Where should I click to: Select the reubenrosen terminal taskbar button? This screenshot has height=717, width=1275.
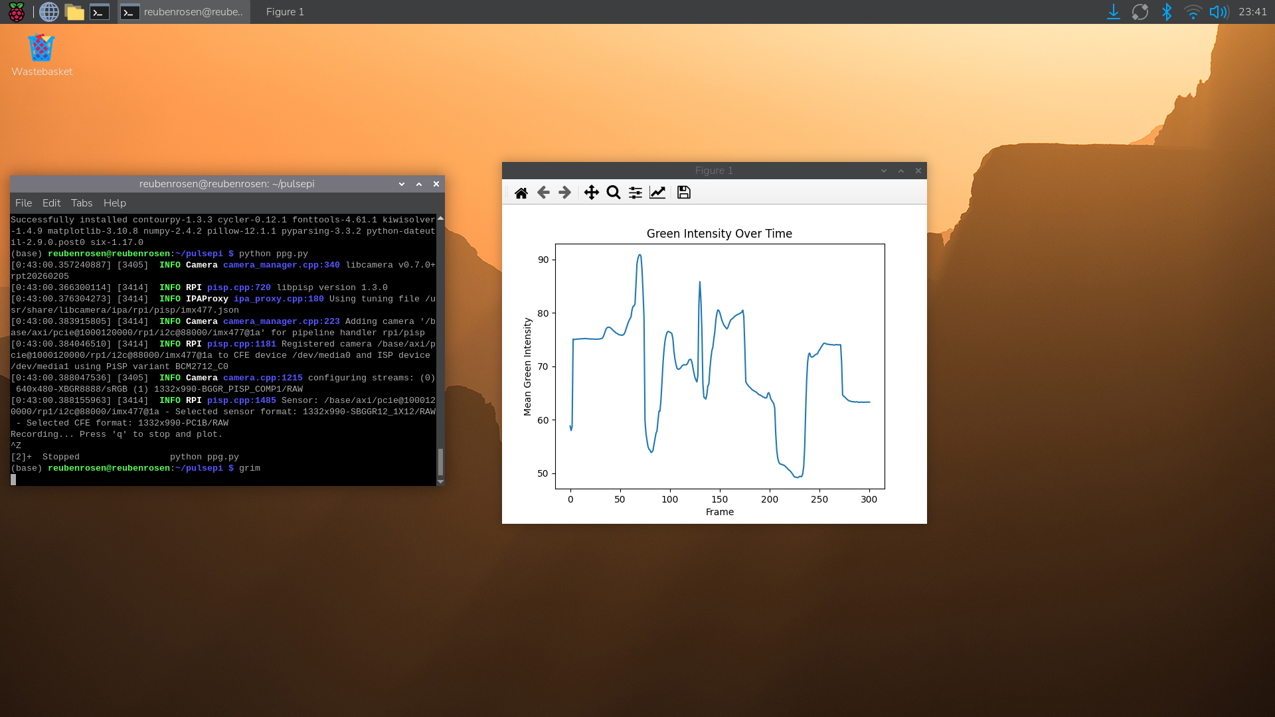[x=184, y=12]
